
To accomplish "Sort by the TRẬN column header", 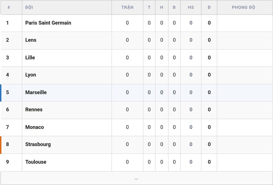I will (127, 7).
